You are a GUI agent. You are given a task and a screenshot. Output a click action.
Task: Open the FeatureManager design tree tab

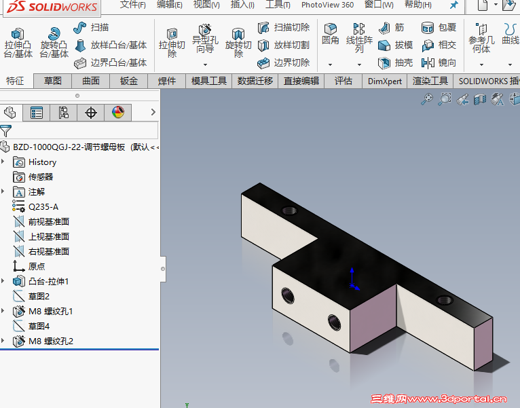pyautogui.click(x=10, y=113)
